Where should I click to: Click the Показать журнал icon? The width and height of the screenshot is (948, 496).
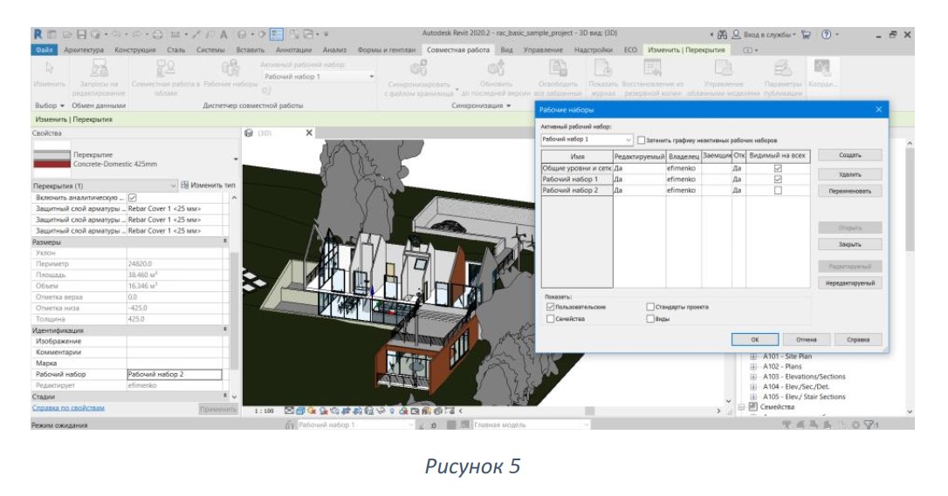click(603, 68)
